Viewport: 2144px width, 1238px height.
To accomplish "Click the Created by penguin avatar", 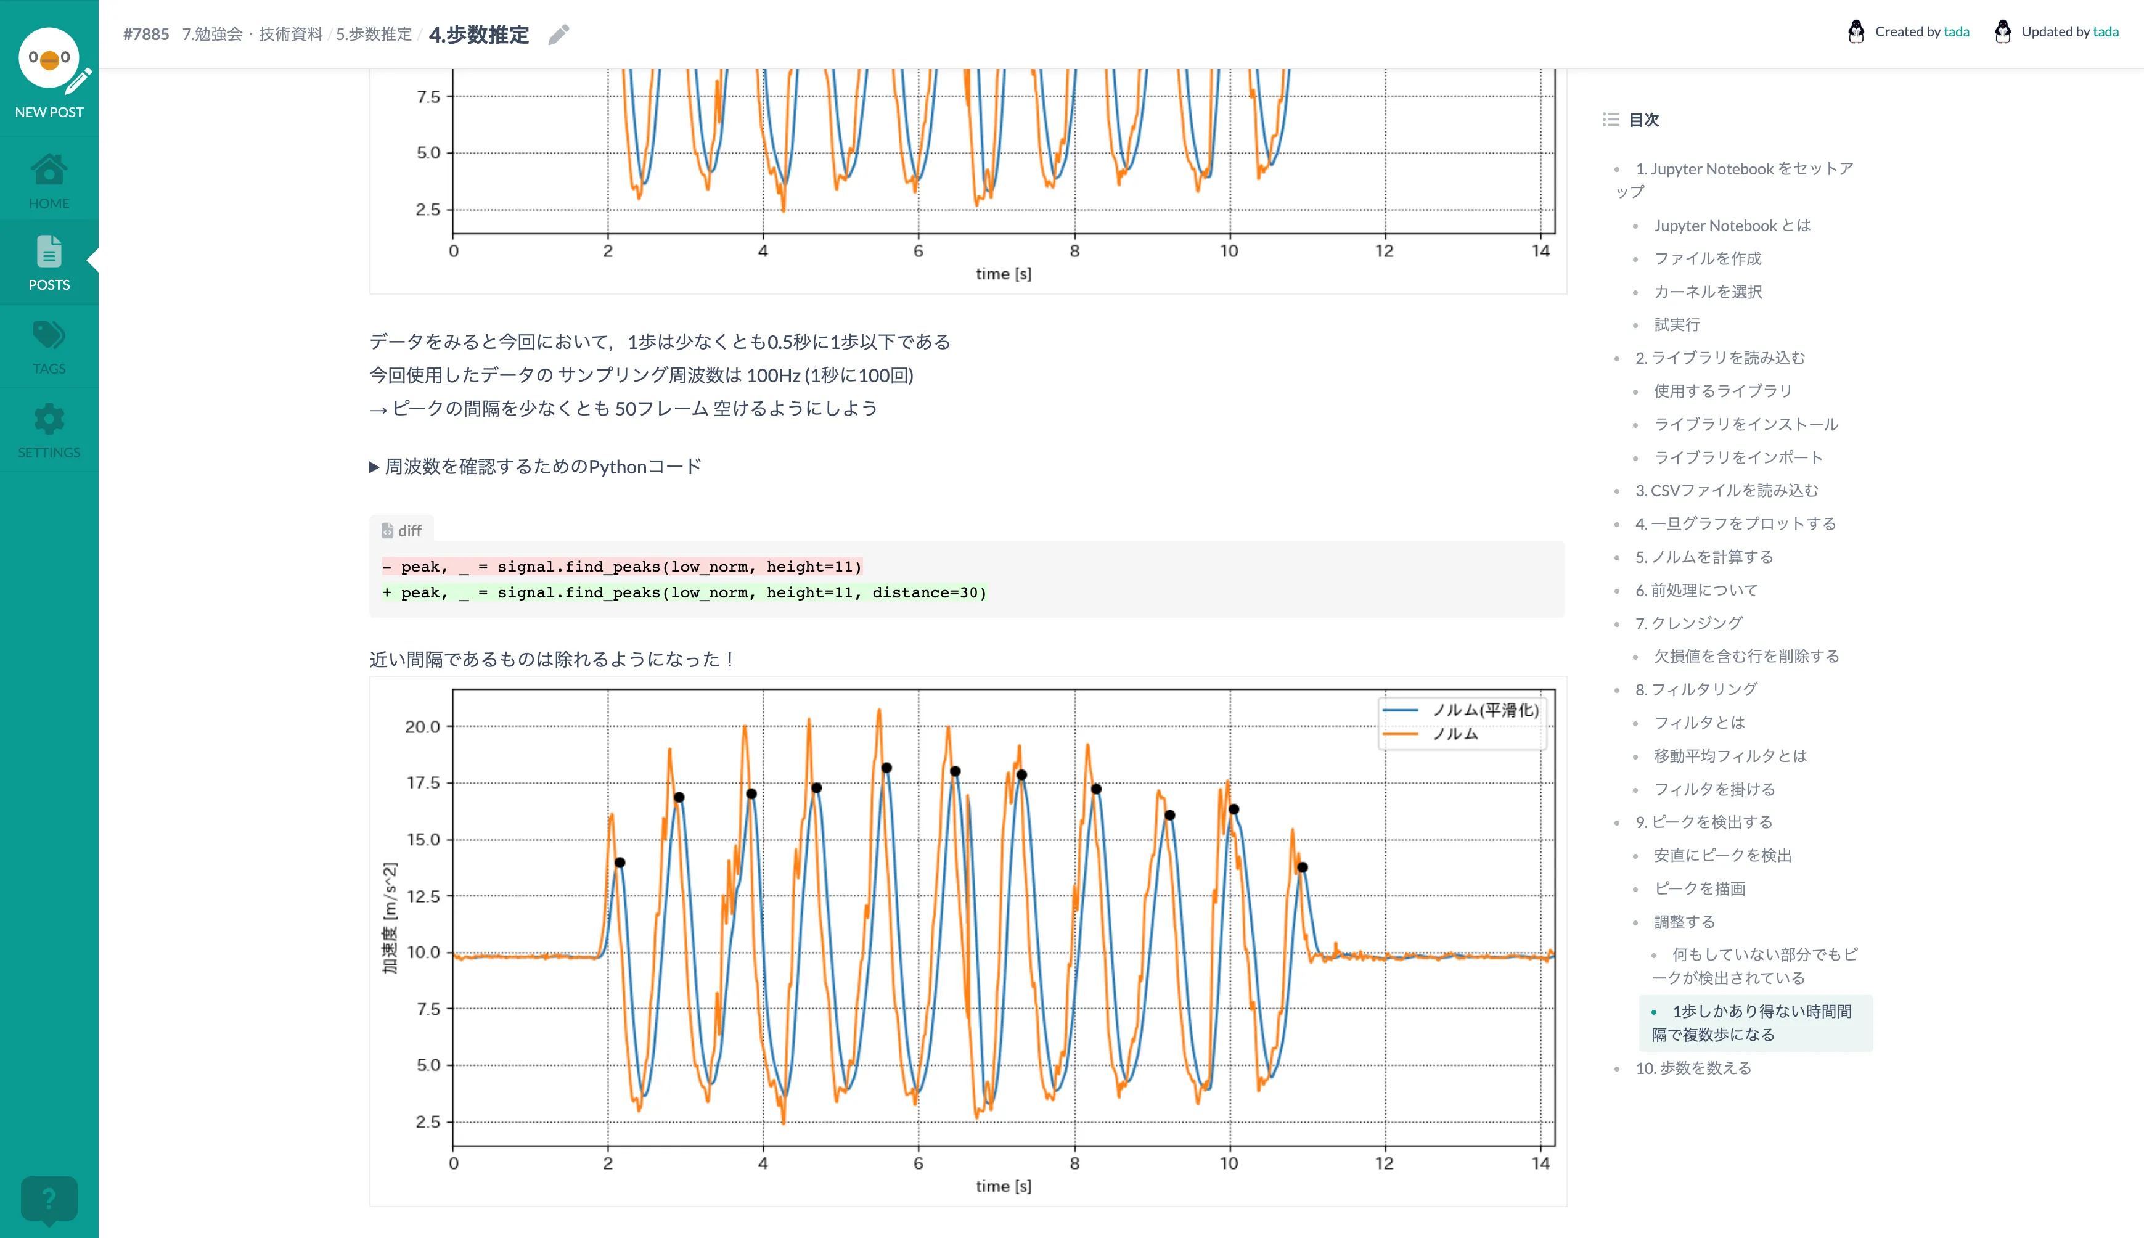I will point(1856,31).
